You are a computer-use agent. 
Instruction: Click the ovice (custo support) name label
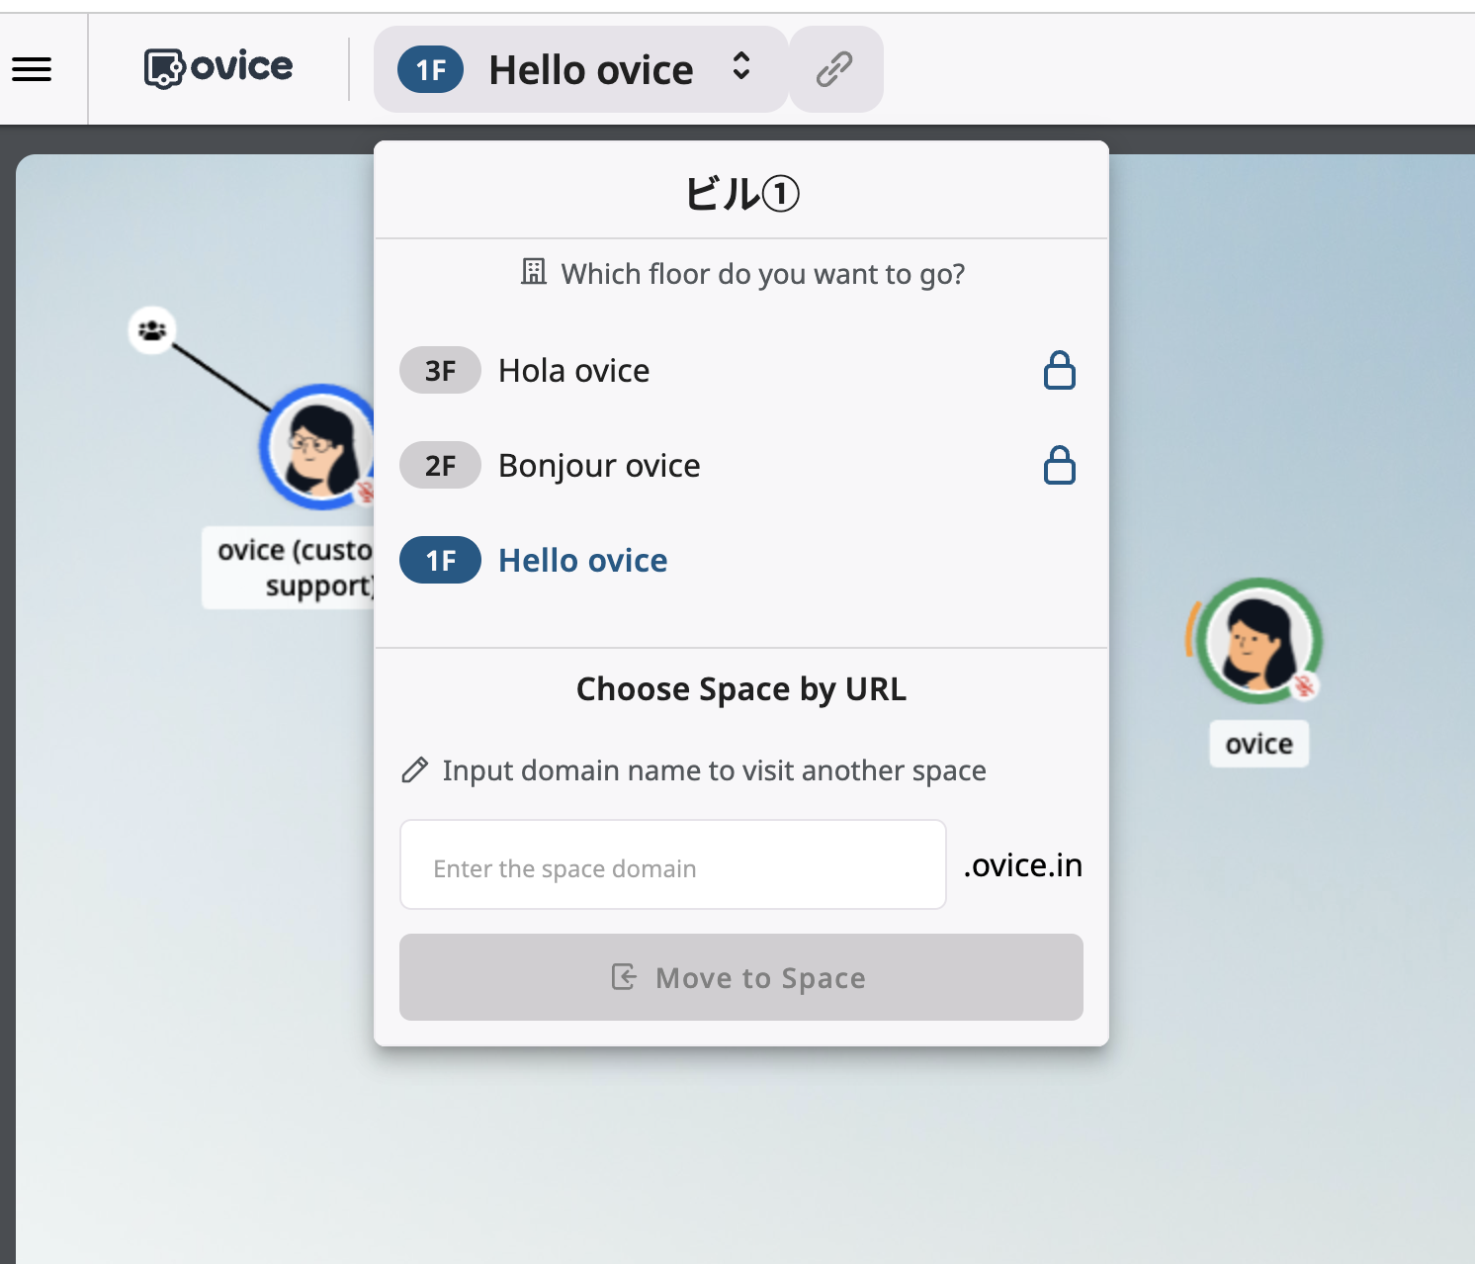click(x=289, y=568)
